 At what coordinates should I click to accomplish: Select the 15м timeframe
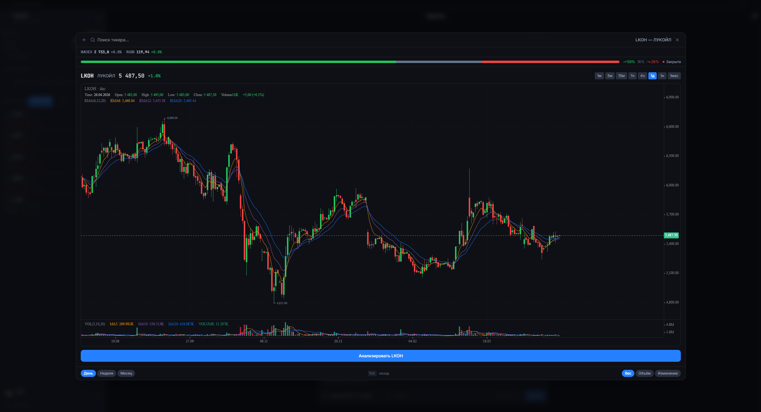click(622, 76)
